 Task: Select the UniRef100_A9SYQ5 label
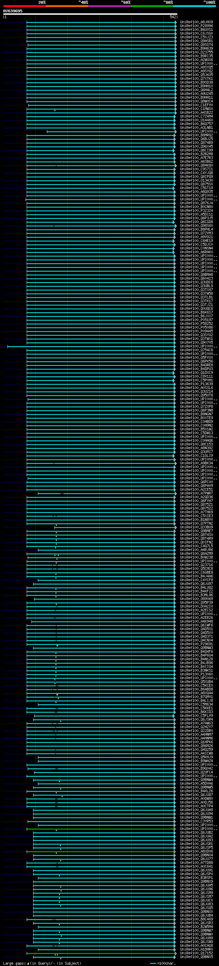196,67
